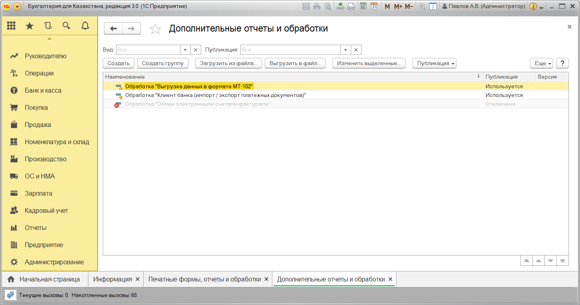Open Favorites via the star icon in the sidebar
The width and height of the screenshot is (580, 305).
[x=30, y=26]
